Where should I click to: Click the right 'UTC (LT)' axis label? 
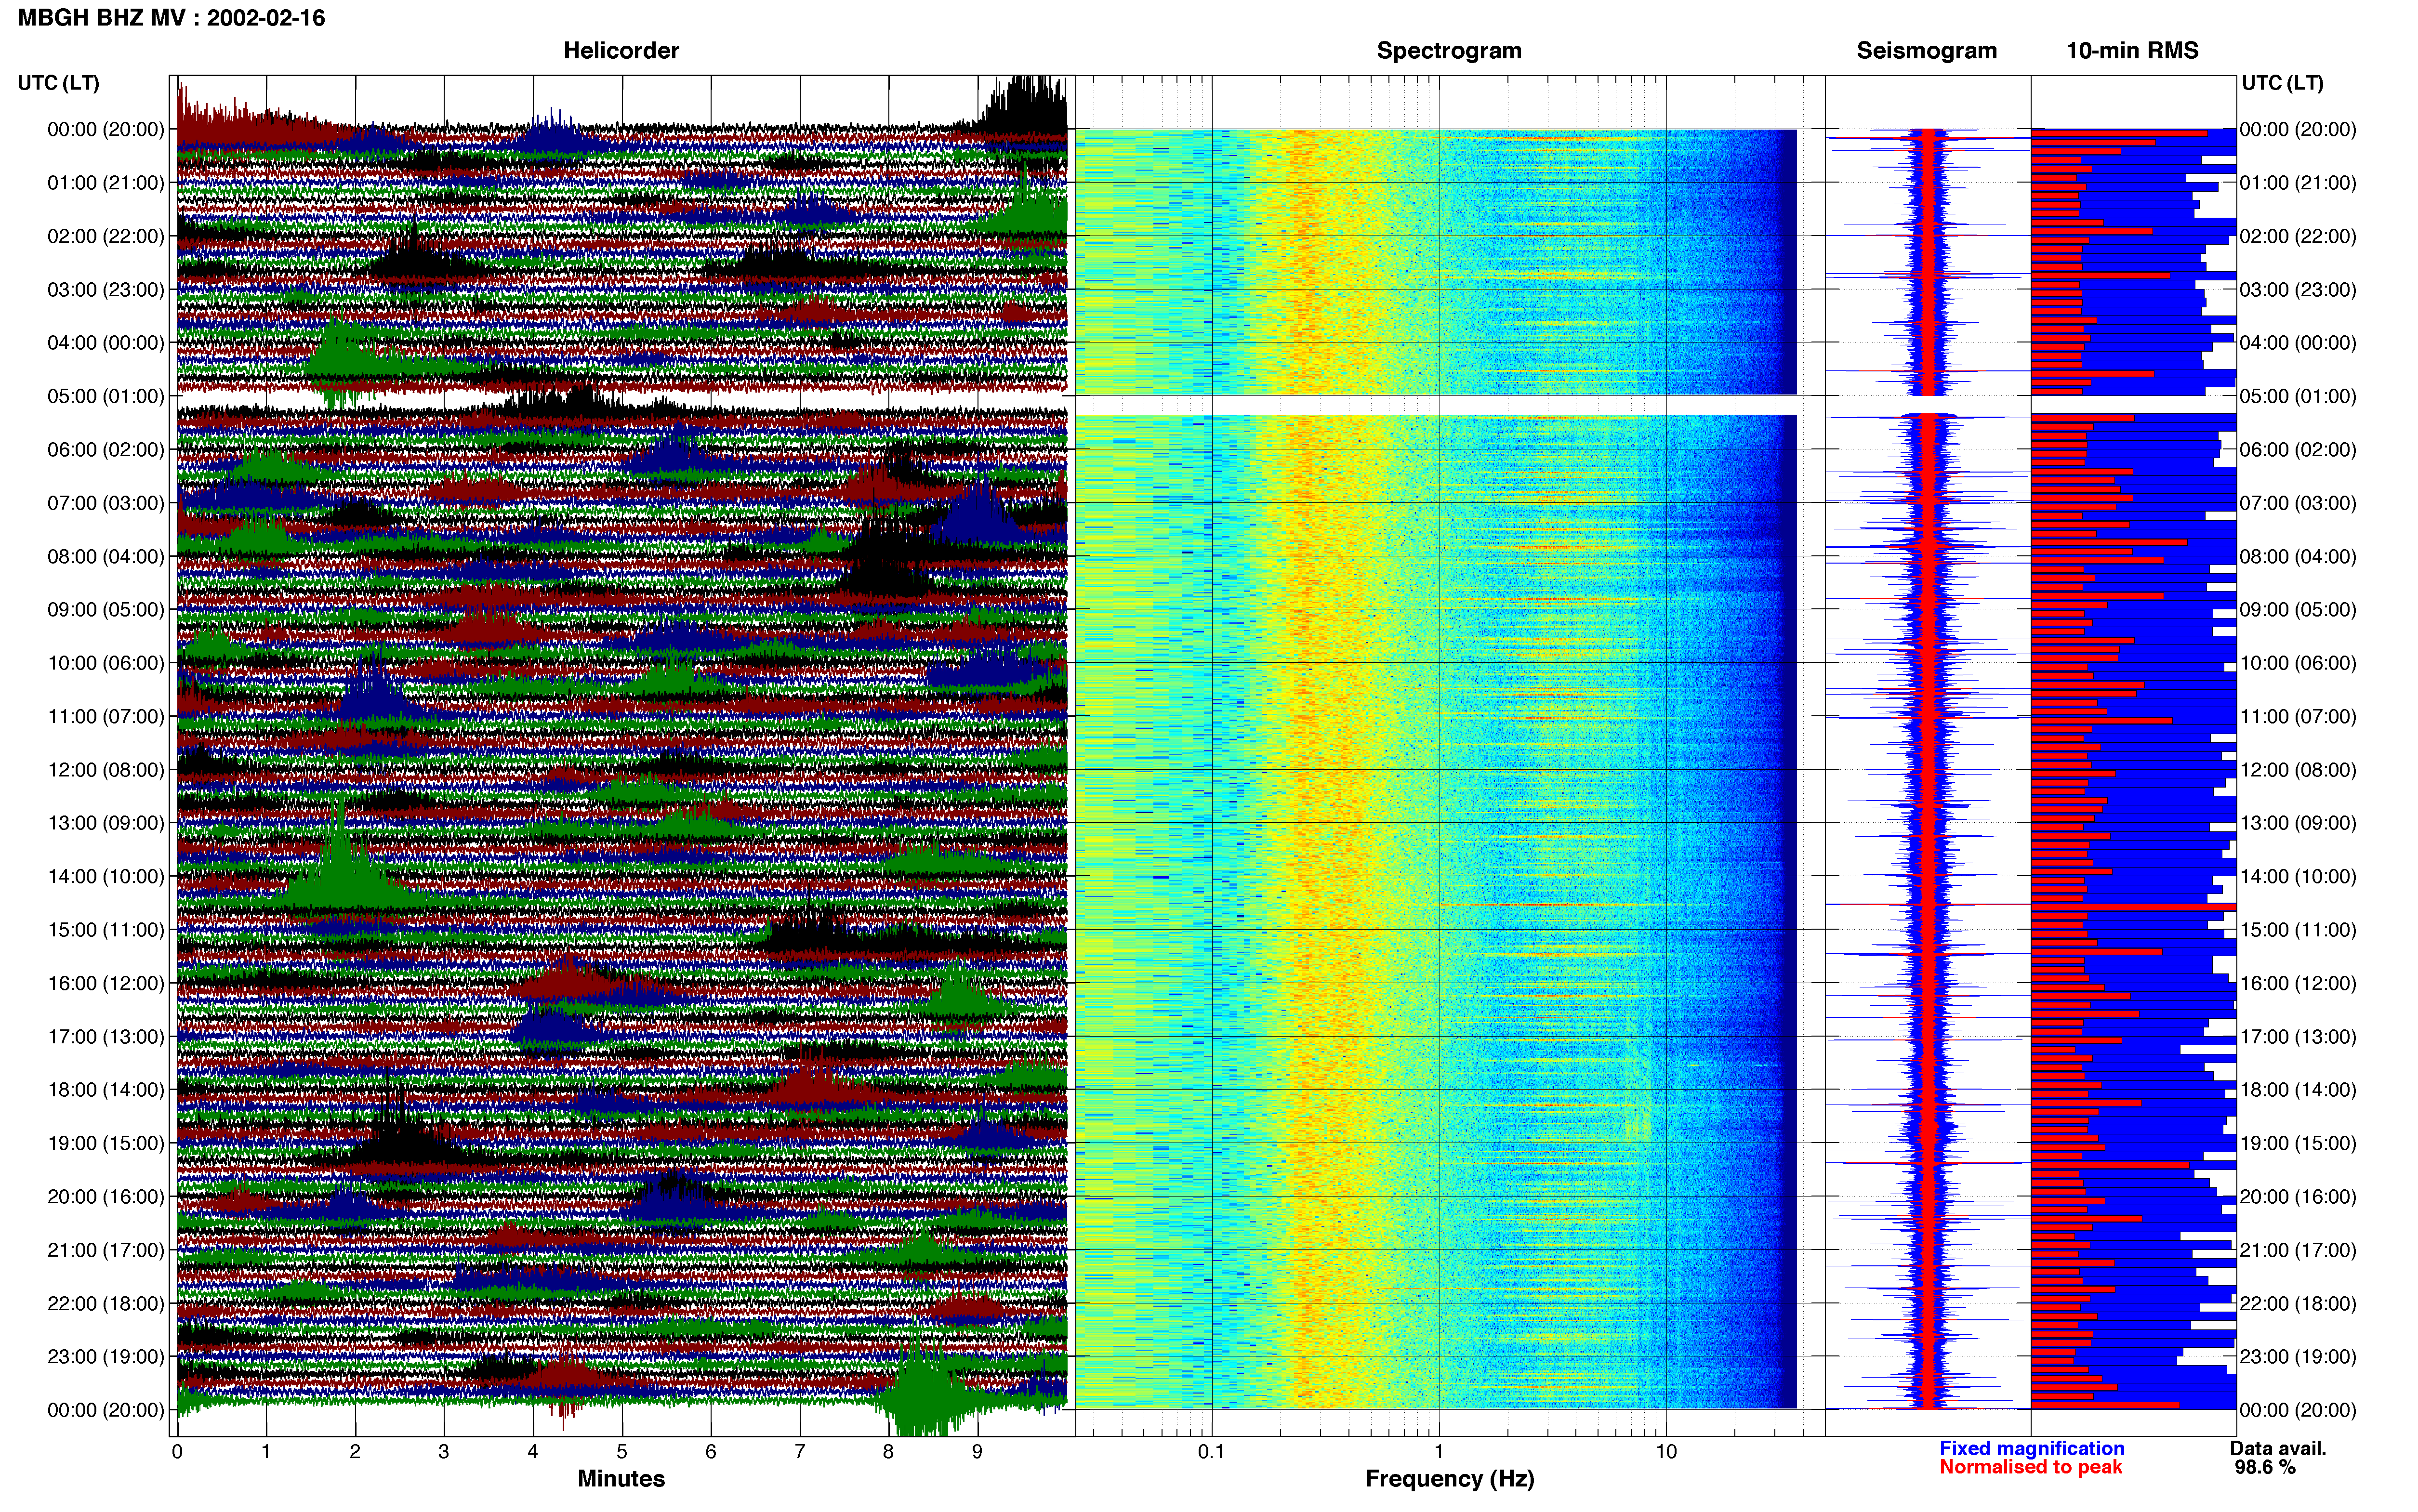point(2282,82)
